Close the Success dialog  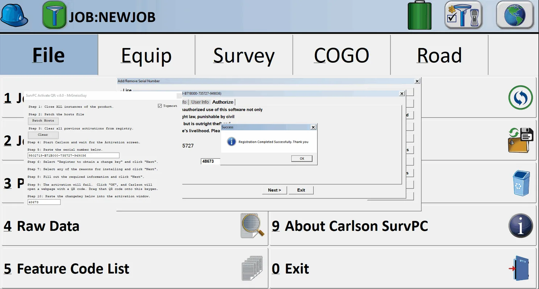pos(314,127)
